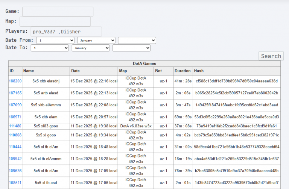Viewport: 289px width, 189px height.
Task: Open game ID 110808 link
Action: 15,135
